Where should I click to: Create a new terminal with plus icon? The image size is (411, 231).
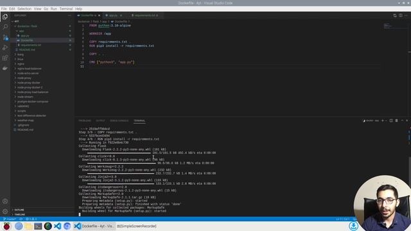click(x=383, y=121)
